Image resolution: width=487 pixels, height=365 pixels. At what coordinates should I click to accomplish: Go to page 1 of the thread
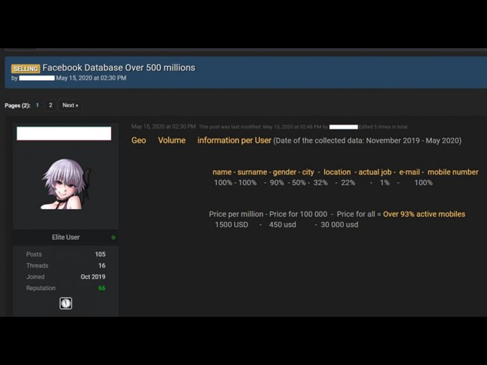(37, 105)
